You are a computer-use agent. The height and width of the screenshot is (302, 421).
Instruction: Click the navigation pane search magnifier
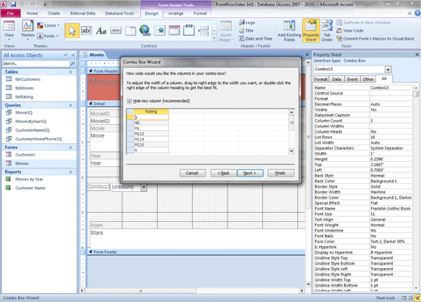point(73,63)
